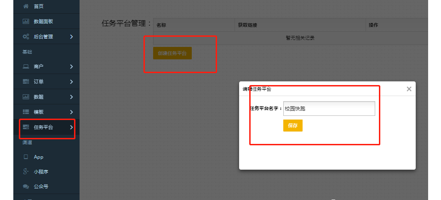The width and height of the screenshot is (441, 200).
Task: Click the laptop icon beside 商户
Action: [x=26, y=67]
